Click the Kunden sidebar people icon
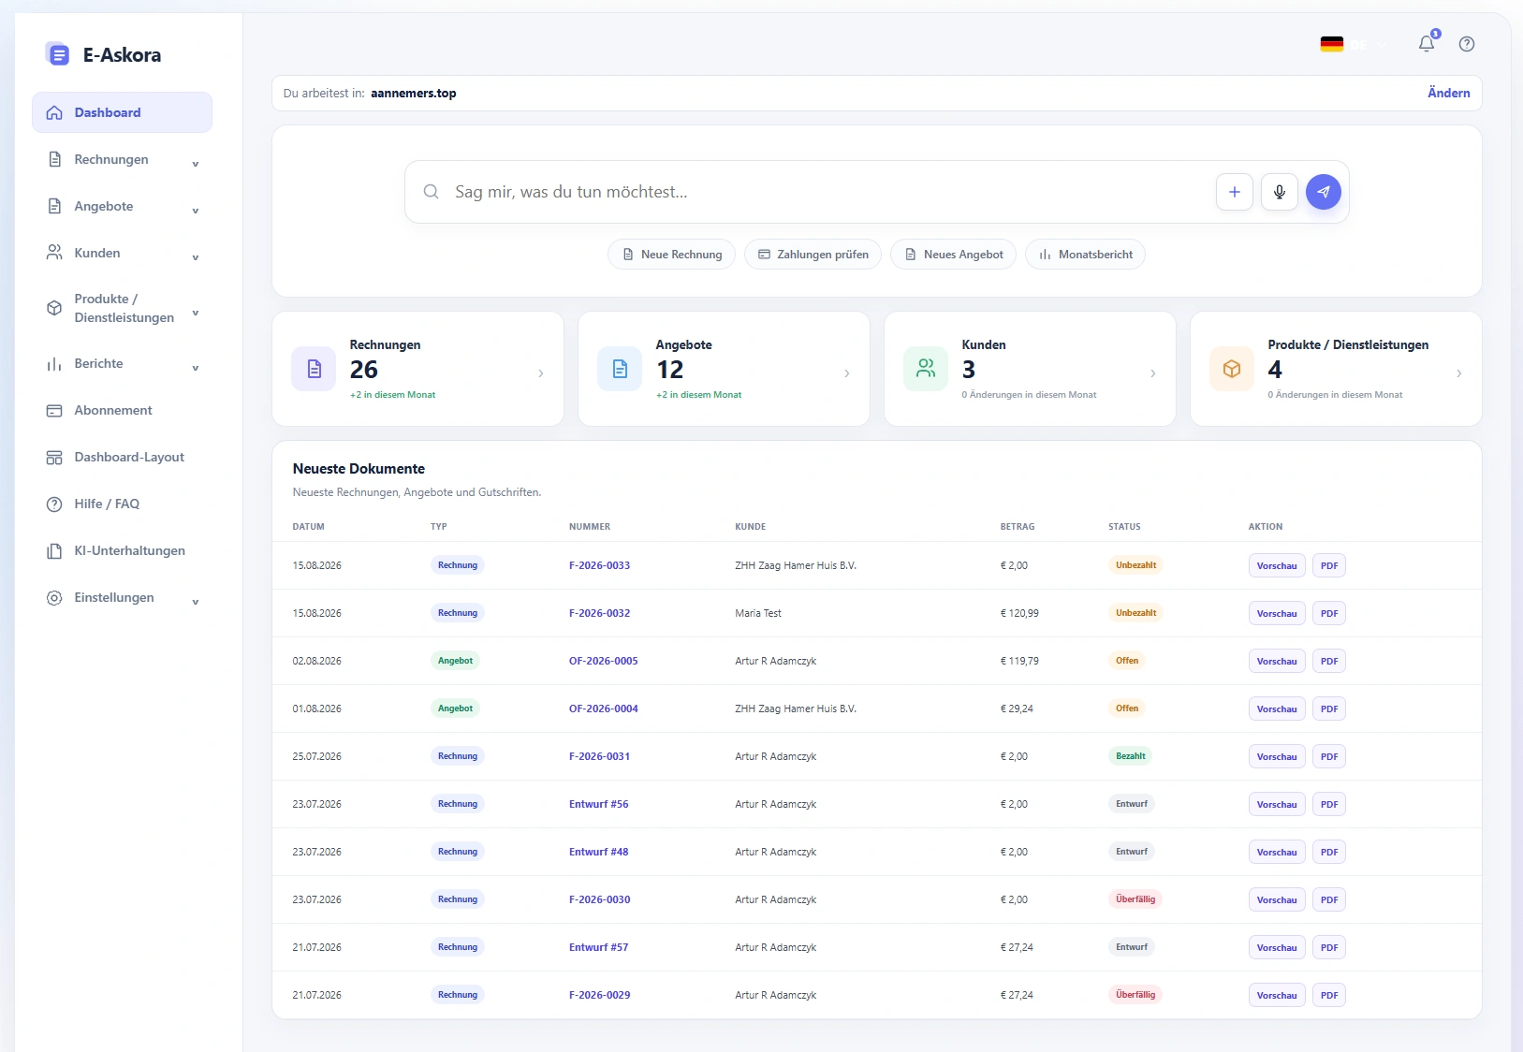 tap(54, 253)
